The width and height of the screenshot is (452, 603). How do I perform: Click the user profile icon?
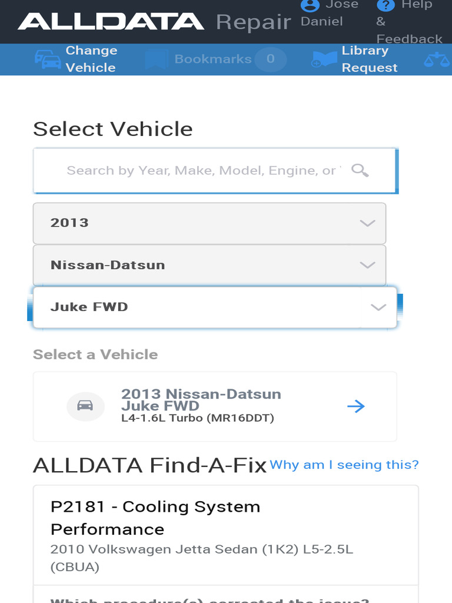click(x=310, y=5)
